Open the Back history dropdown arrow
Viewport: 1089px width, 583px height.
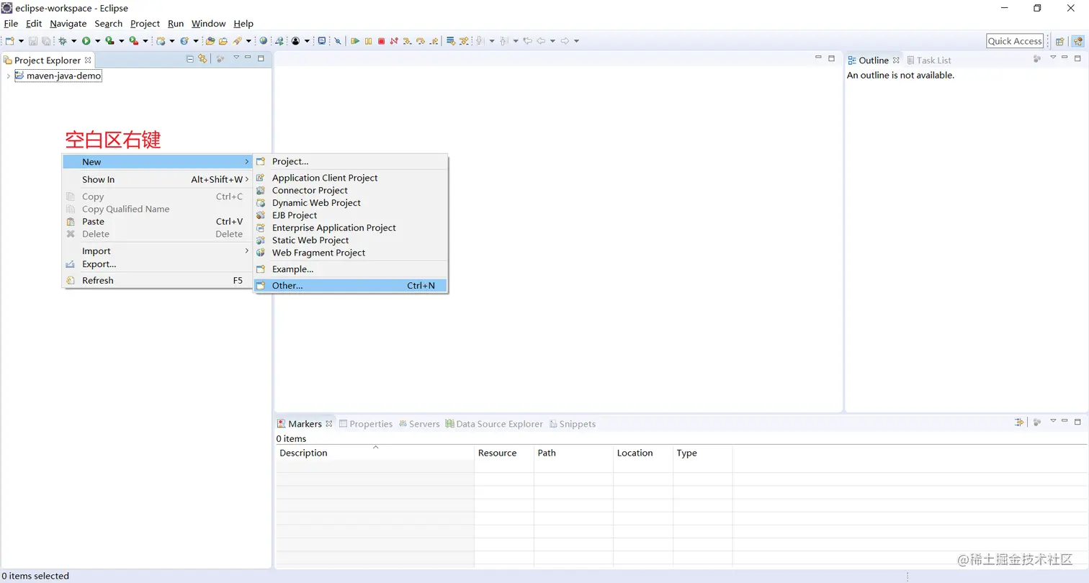pyautogui.click(x=552, y=41)
